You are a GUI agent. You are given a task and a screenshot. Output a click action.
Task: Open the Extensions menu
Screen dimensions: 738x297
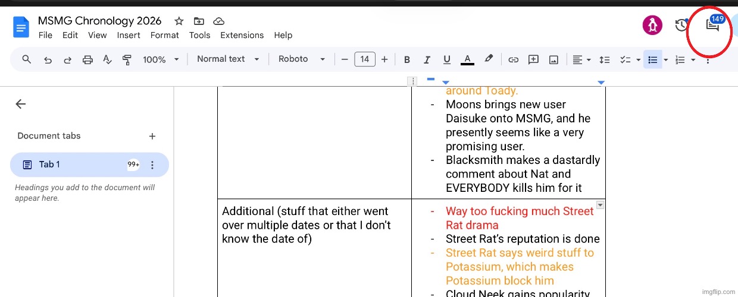242,35
